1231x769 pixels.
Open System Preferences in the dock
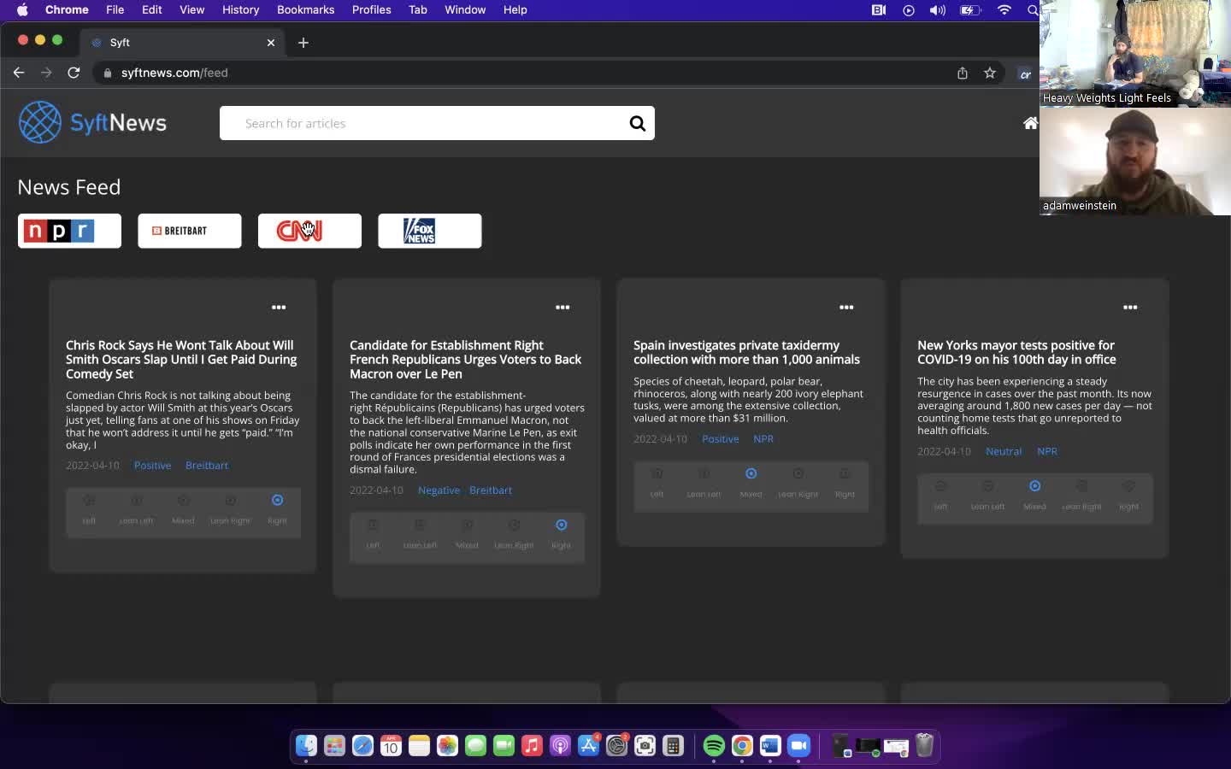616,746
